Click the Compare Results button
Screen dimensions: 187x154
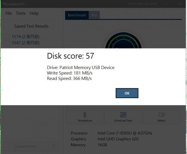pyautogui.click(x=26, y=146)
